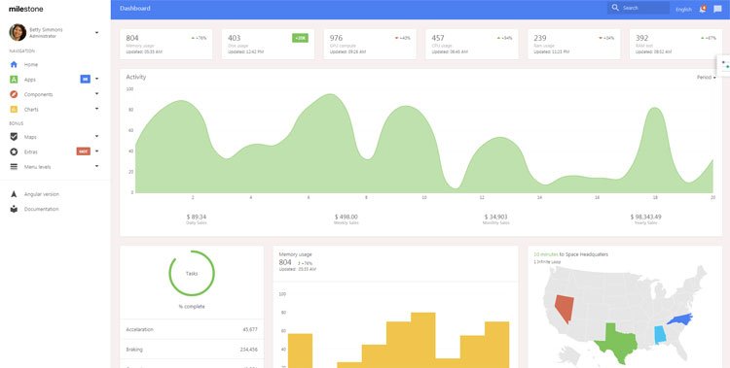
Task: Click the "$ 498.00" Weekly Sales value
Action: tap(347, 217)
